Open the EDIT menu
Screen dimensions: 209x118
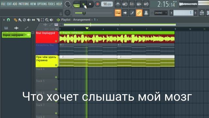tap(9, 4)
